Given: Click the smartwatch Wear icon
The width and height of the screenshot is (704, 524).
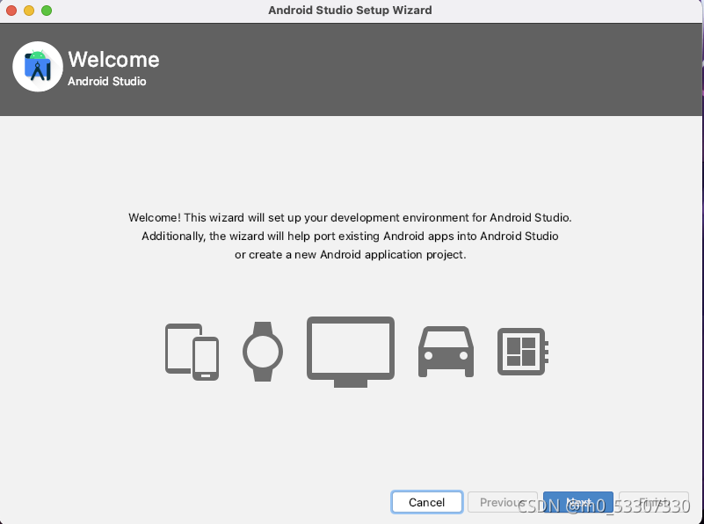Looking at the screenshot, I should pos(263,352).
